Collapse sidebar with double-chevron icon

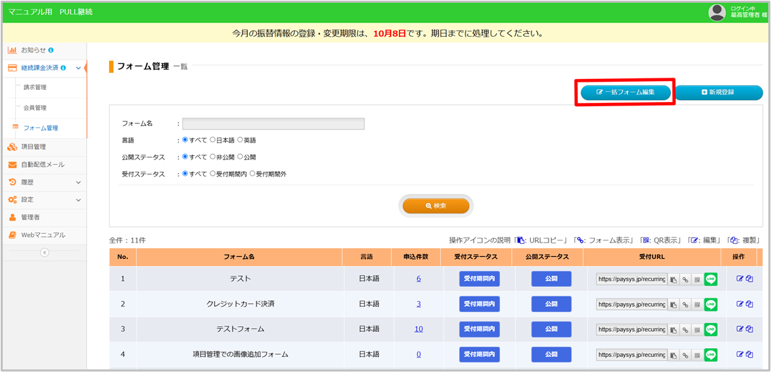click(x=44, y=252)
